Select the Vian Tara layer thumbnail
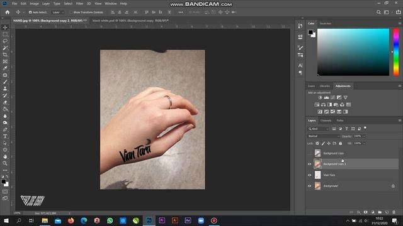Image resolution: width=403 pixels, height=226 pixels. (x=317, y=175)
